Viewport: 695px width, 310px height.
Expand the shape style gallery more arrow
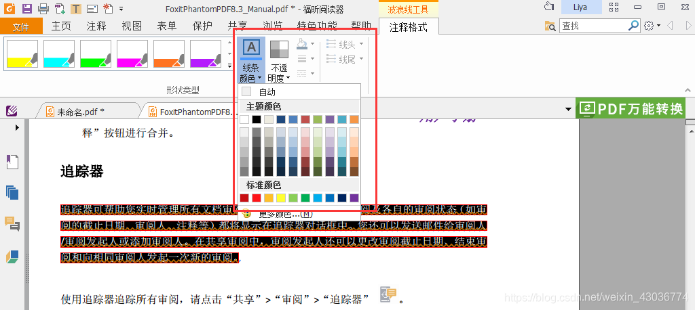229,66
